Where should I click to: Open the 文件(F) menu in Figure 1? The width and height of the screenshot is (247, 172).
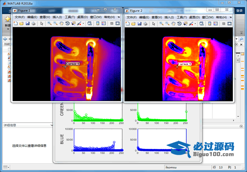point(20,17)
